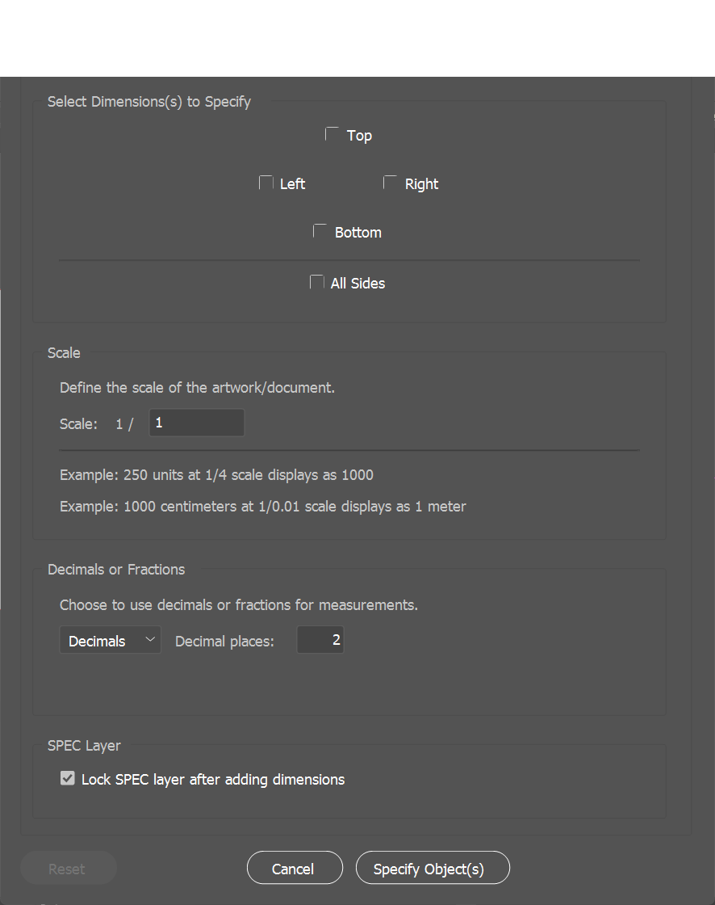Click the Specify Object(s) button
Screen dimensions: 715x905
pyautogui.click(x=433, y=867)
